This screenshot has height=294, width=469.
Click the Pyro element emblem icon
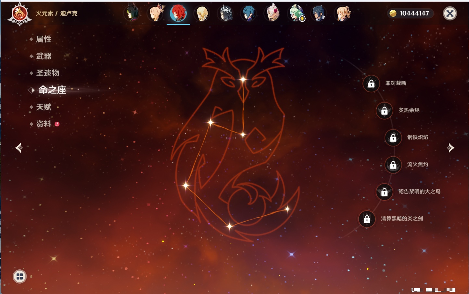tap(19, 14)
